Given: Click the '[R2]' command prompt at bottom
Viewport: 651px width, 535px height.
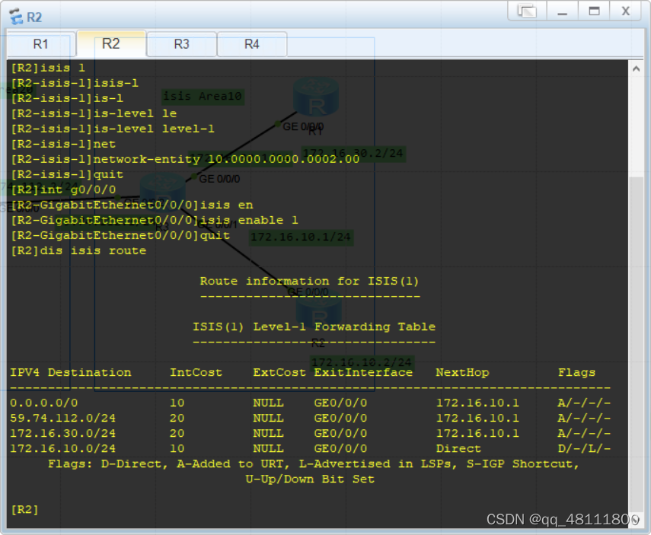Looking at the screenshot, I should 25,509.
